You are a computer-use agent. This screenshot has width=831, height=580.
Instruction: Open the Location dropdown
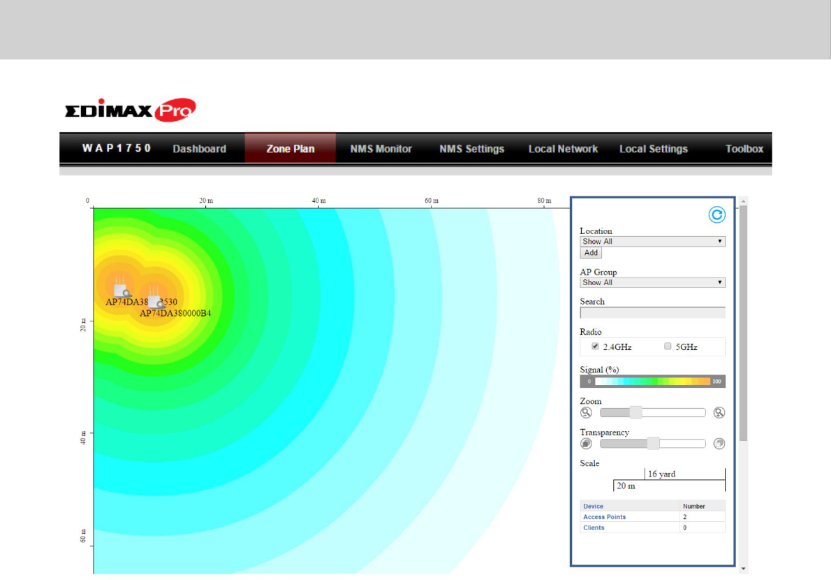coord(652,241)
